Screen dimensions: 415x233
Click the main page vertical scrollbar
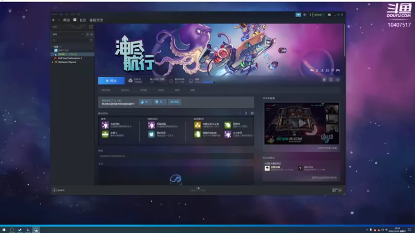point(344,40)
